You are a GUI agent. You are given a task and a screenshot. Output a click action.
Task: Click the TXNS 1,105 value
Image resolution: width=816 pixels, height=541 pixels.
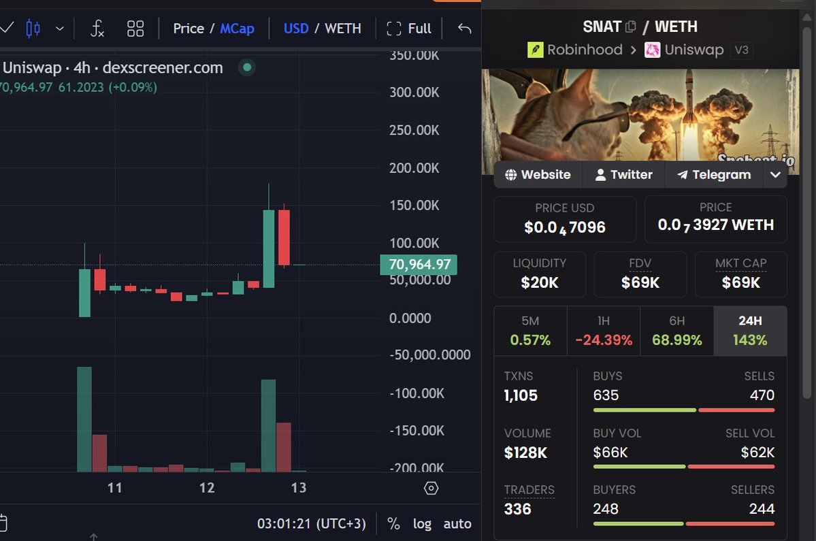(x=521, y=396)
